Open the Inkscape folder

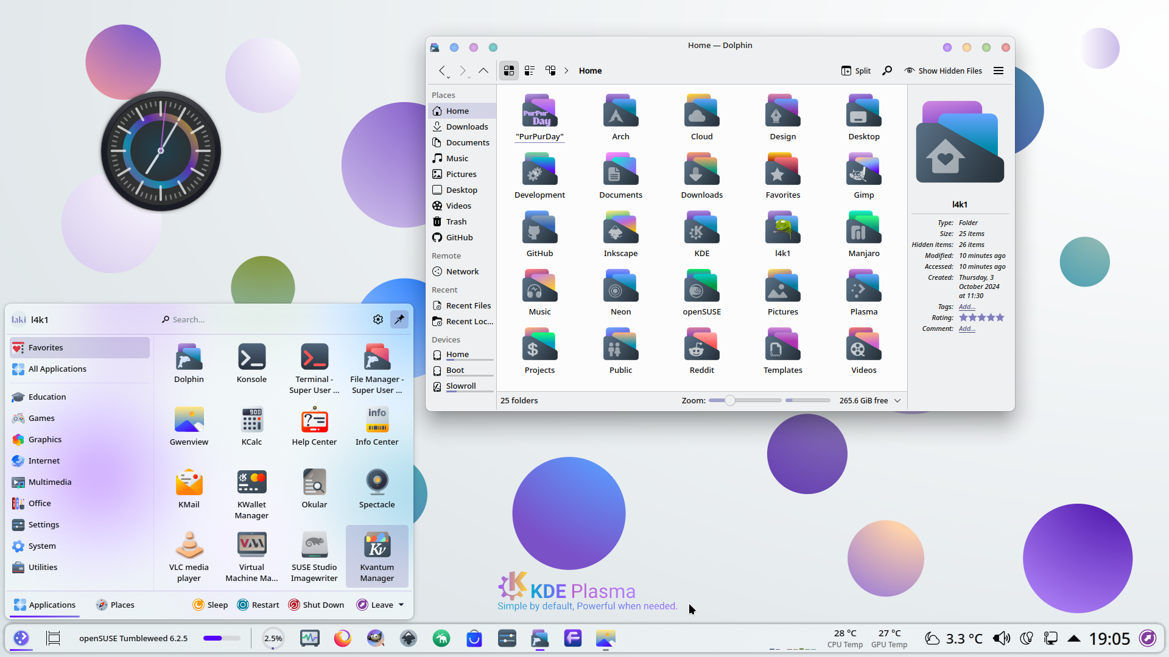tap(620, 234)
